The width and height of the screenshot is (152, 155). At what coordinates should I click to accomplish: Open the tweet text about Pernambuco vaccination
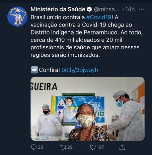tap(87, 36)
